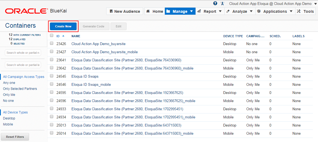The height and width of the screenshot is (142, 318).
Task: Open the Eloqua ID Swaps link
Action: tap(85, 77)
